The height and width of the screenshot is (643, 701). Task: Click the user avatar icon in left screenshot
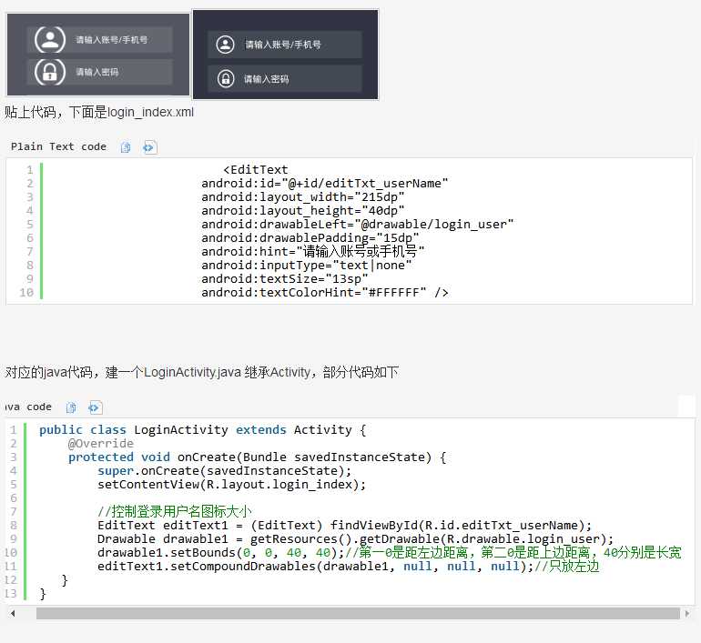tap(50, 39)
